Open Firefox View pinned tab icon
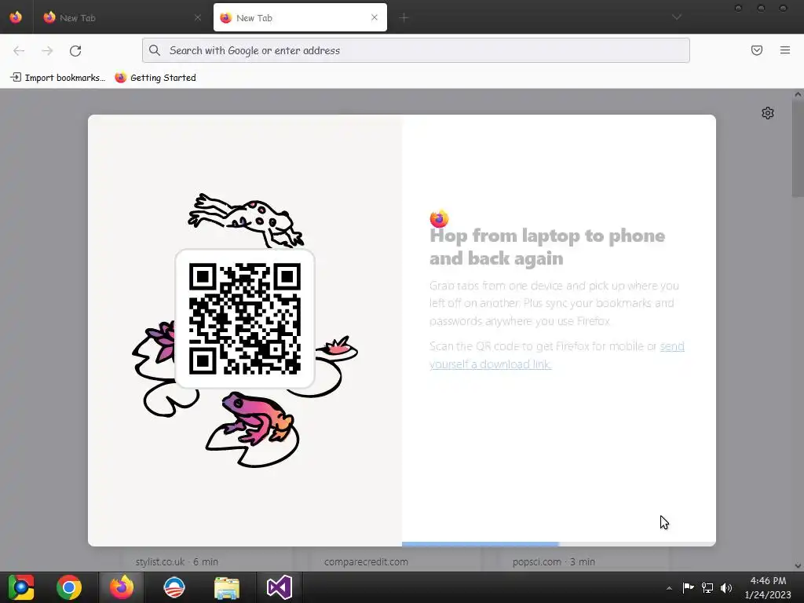This screenshot has width=804, height=603. tap(16, 17)
